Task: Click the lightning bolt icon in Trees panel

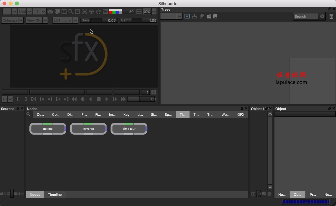Action: (202, 17)
